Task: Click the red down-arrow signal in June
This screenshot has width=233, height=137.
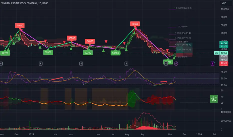Action: pyautogui.click(x=106, y=42)
